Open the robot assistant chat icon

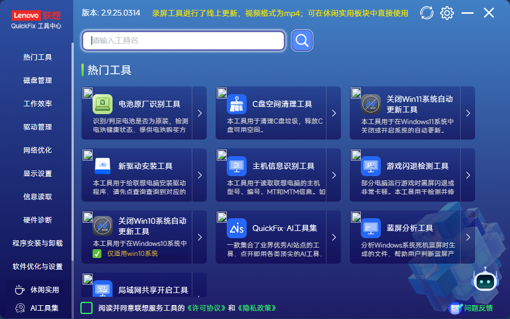click(485, 281)
